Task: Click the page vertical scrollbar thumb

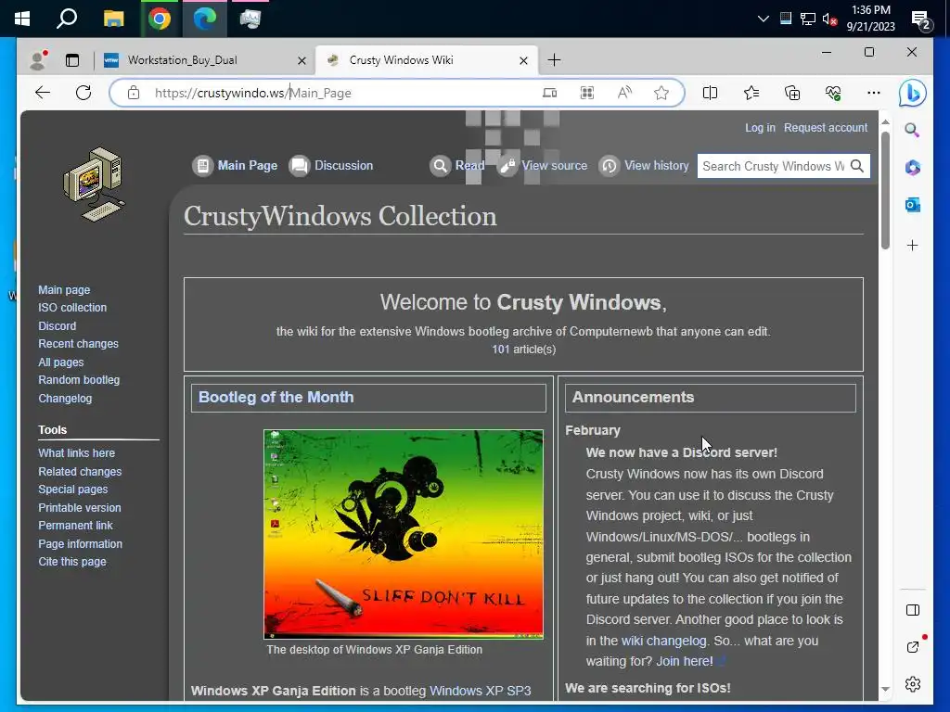Action: point(885,190)
